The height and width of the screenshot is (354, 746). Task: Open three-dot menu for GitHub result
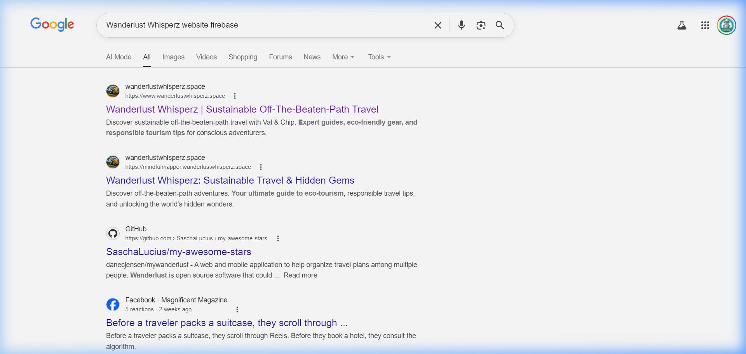point(278,238)
